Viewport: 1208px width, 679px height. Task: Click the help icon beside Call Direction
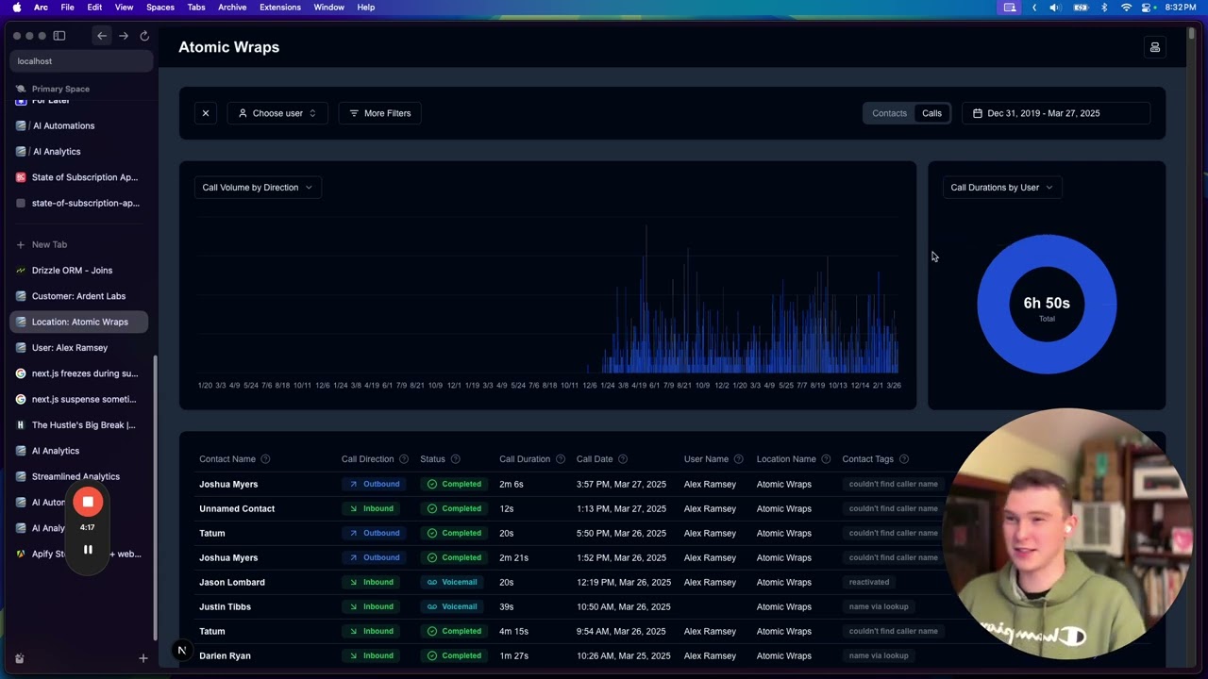click(404, 459)
